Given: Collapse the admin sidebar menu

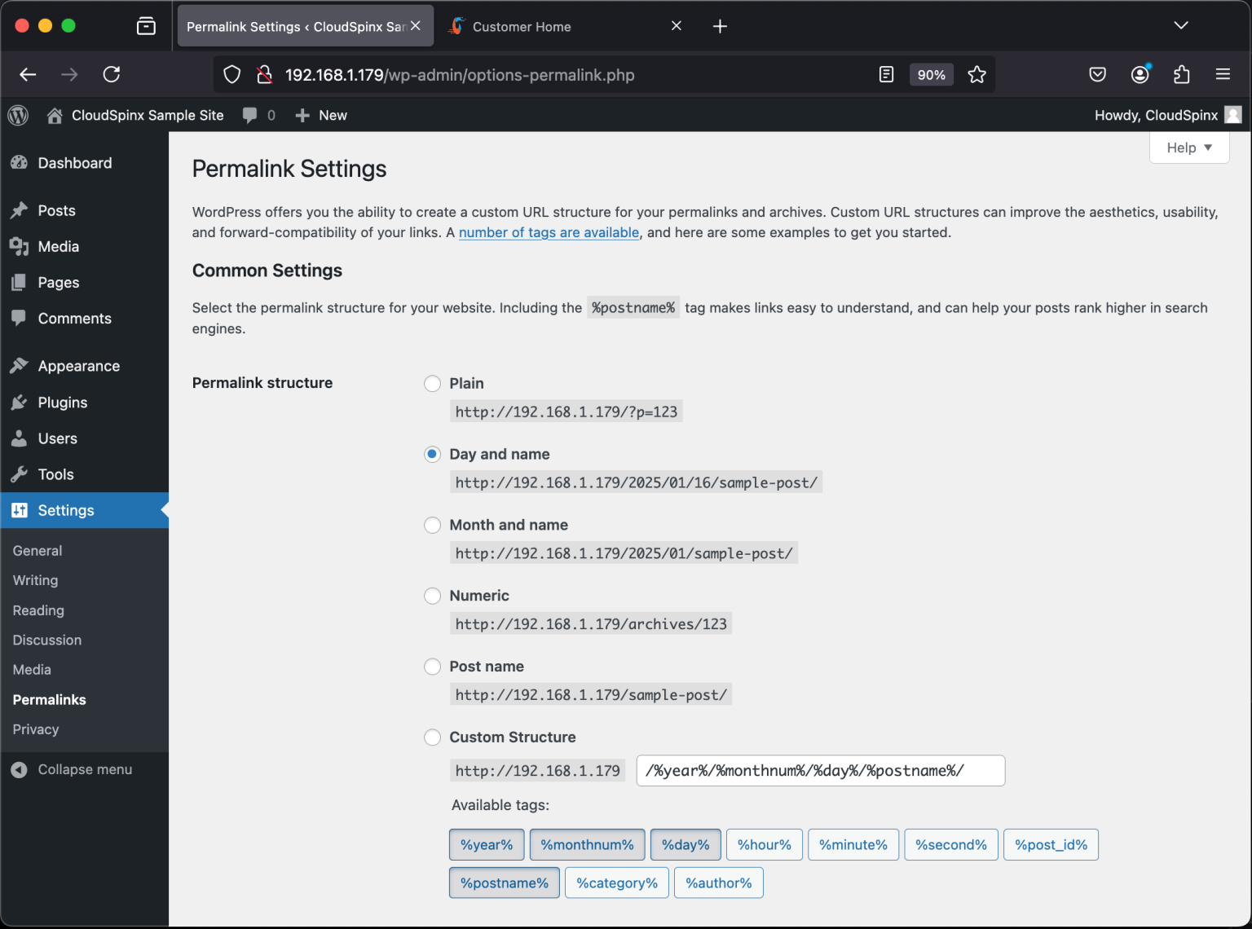Looking at the screenshot, I should click(72, 768).
